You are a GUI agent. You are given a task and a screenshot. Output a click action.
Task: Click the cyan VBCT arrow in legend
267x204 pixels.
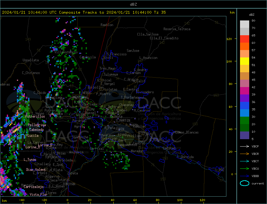[x=244, y=161]
